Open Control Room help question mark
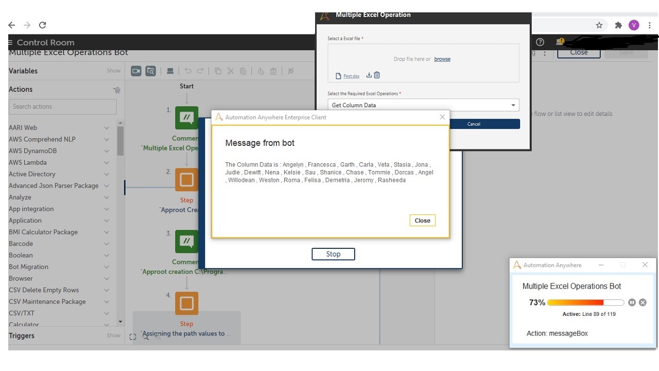This screenshot has height=371, width=659. (x=540, y=42)
